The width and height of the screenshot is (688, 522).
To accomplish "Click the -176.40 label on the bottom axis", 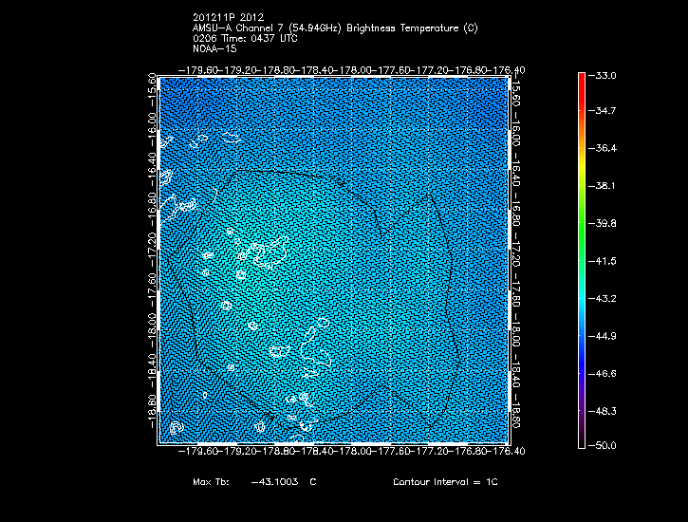I will click(x=508, y=453).
